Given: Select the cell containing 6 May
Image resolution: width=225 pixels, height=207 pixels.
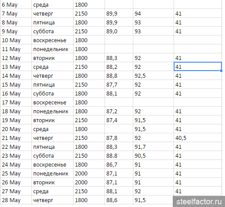Looking at the screenshot, I should tap(16, 4).
